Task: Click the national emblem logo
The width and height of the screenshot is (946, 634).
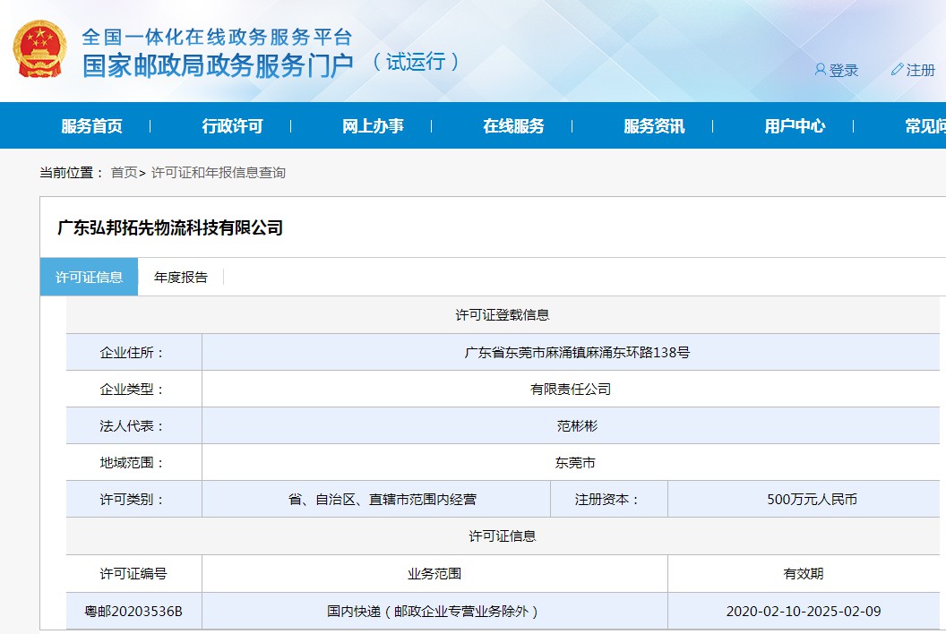Action: pos(39,49)
